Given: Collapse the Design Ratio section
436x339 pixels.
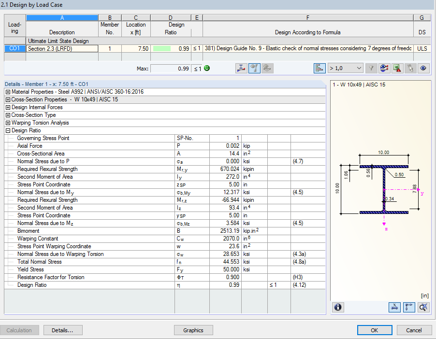Looking at the screenshot, I should [8, 130].
